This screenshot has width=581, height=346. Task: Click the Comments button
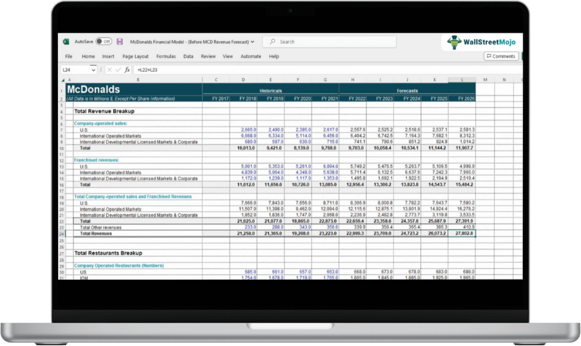point(501,56)
